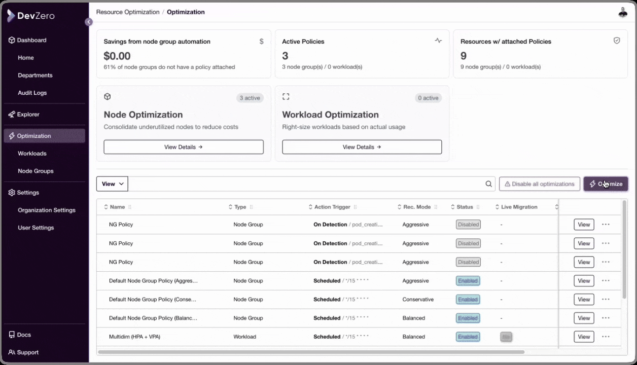637x365 pixels.
Task: Toggle Live Migration on the Multidim workload row
Action: (x=506, y=337)
